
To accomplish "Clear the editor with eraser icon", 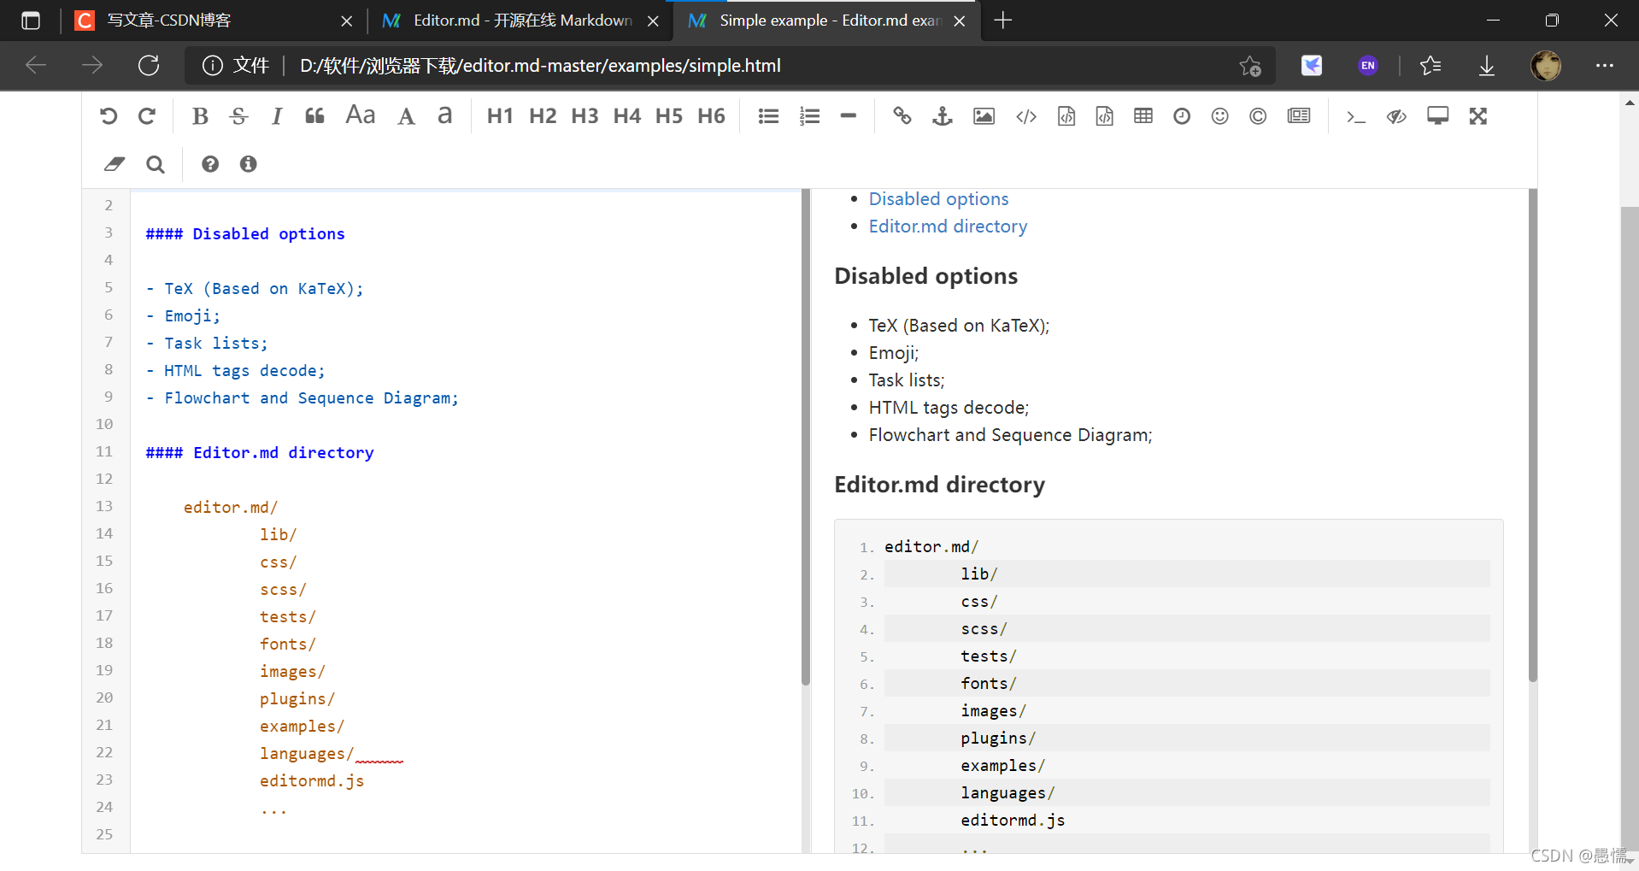I will coord(115,164).
